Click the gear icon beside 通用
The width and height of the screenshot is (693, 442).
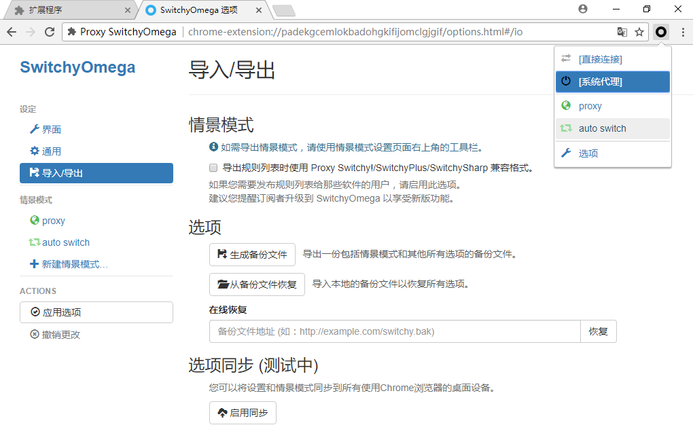[35, 151]
